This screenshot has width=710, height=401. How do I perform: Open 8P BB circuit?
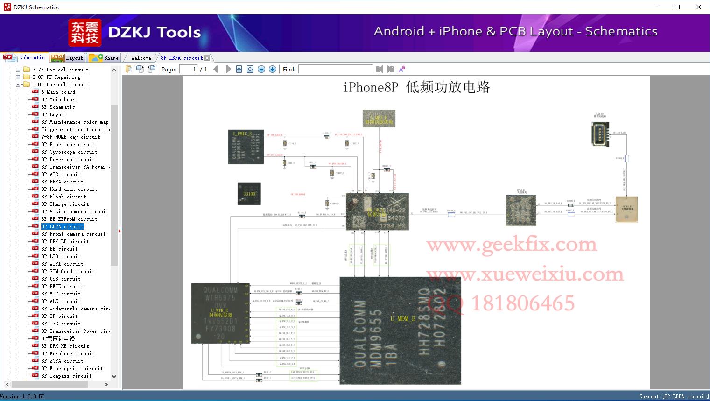tap(59, 249)
